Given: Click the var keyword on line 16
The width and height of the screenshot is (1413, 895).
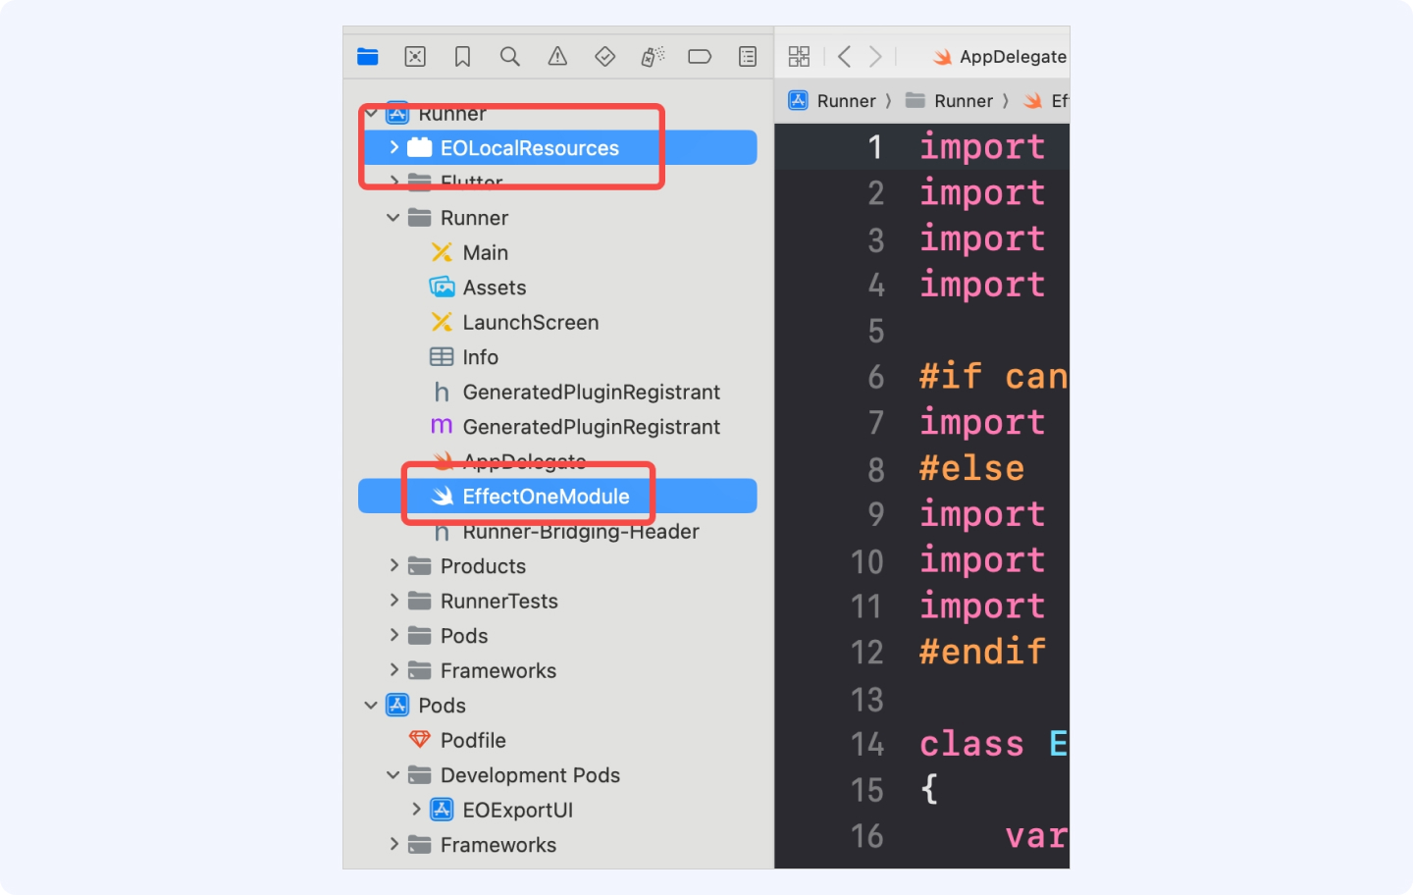Looking at the screenshot, I should point(1035,836).
